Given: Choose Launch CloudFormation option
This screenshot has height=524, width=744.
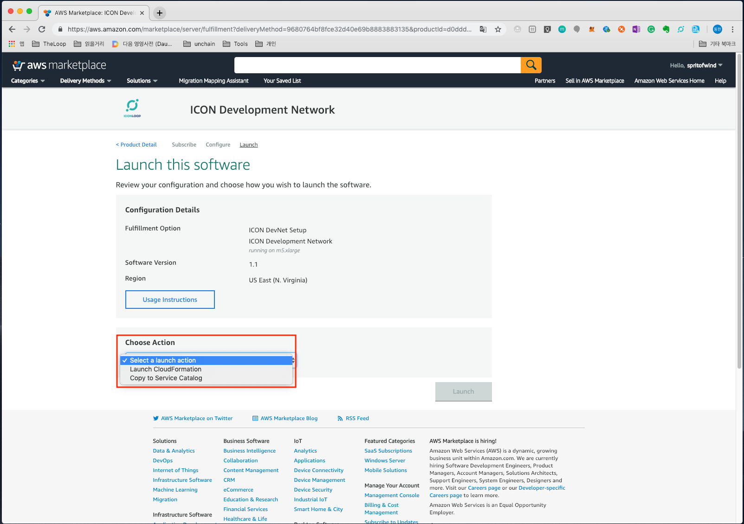Looking at the screenshot, I should coord(206,369).
